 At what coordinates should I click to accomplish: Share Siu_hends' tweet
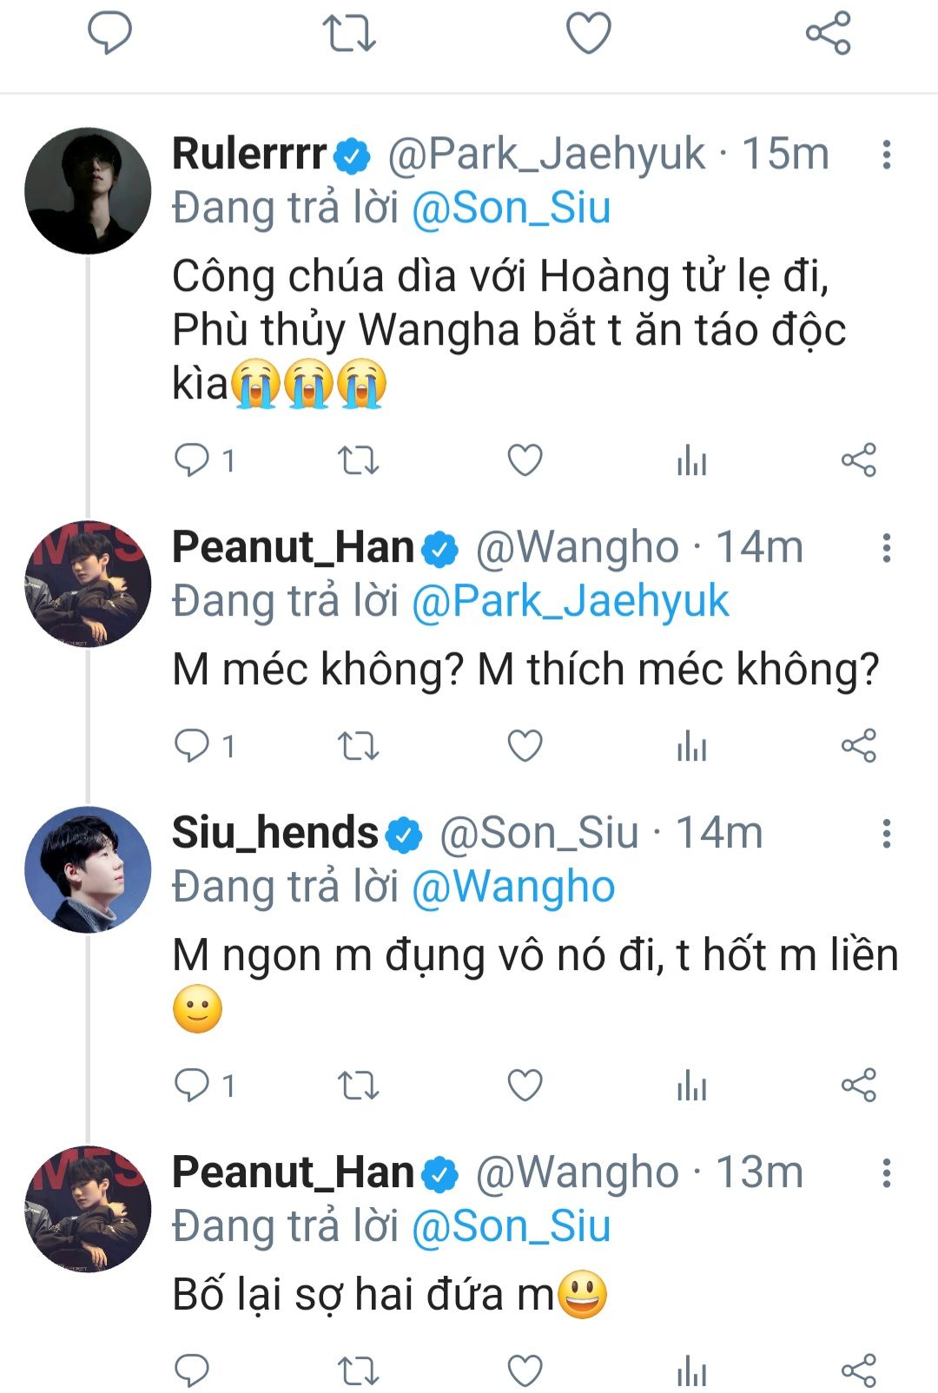tap(858, 1085)
